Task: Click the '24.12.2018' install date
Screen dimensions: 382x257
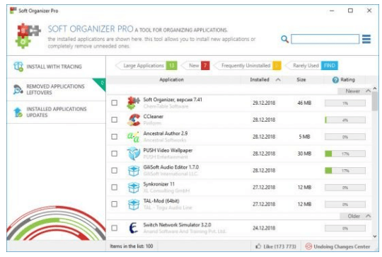Action: click(x=264, y=228)
